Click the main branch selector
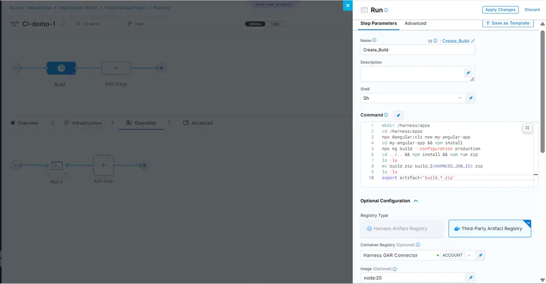The height and width of the screenshot is (284, 546). (x=136, y=24)
